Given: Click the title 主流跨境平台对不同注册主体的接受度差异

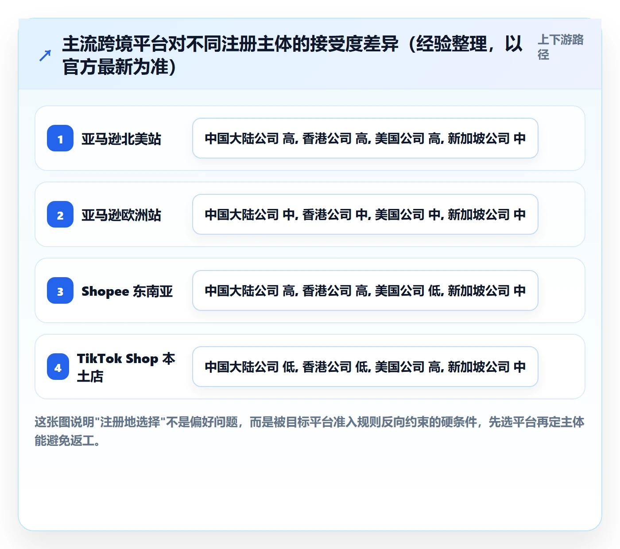Looking at the screenshot, I should click(x=292, y=55).
